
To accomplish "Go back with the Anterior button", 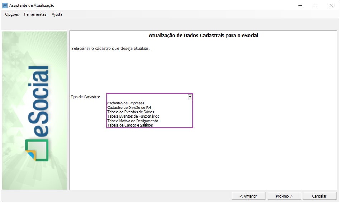I will pos(249,196).
